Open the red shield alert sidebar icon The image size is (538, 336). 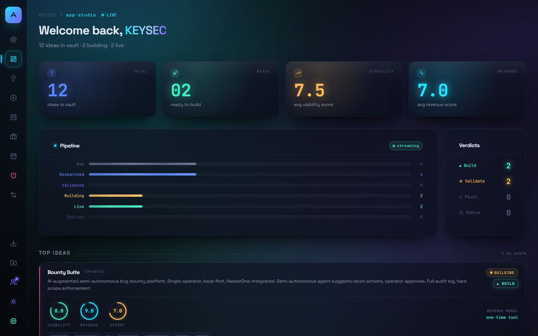point(13,175)
